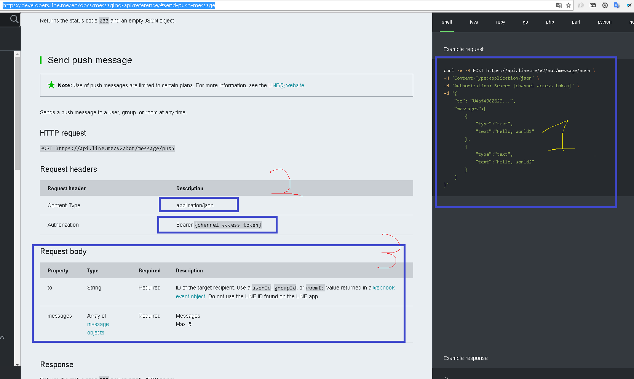
Task: Show the python code example
Action: pos(604,22)
